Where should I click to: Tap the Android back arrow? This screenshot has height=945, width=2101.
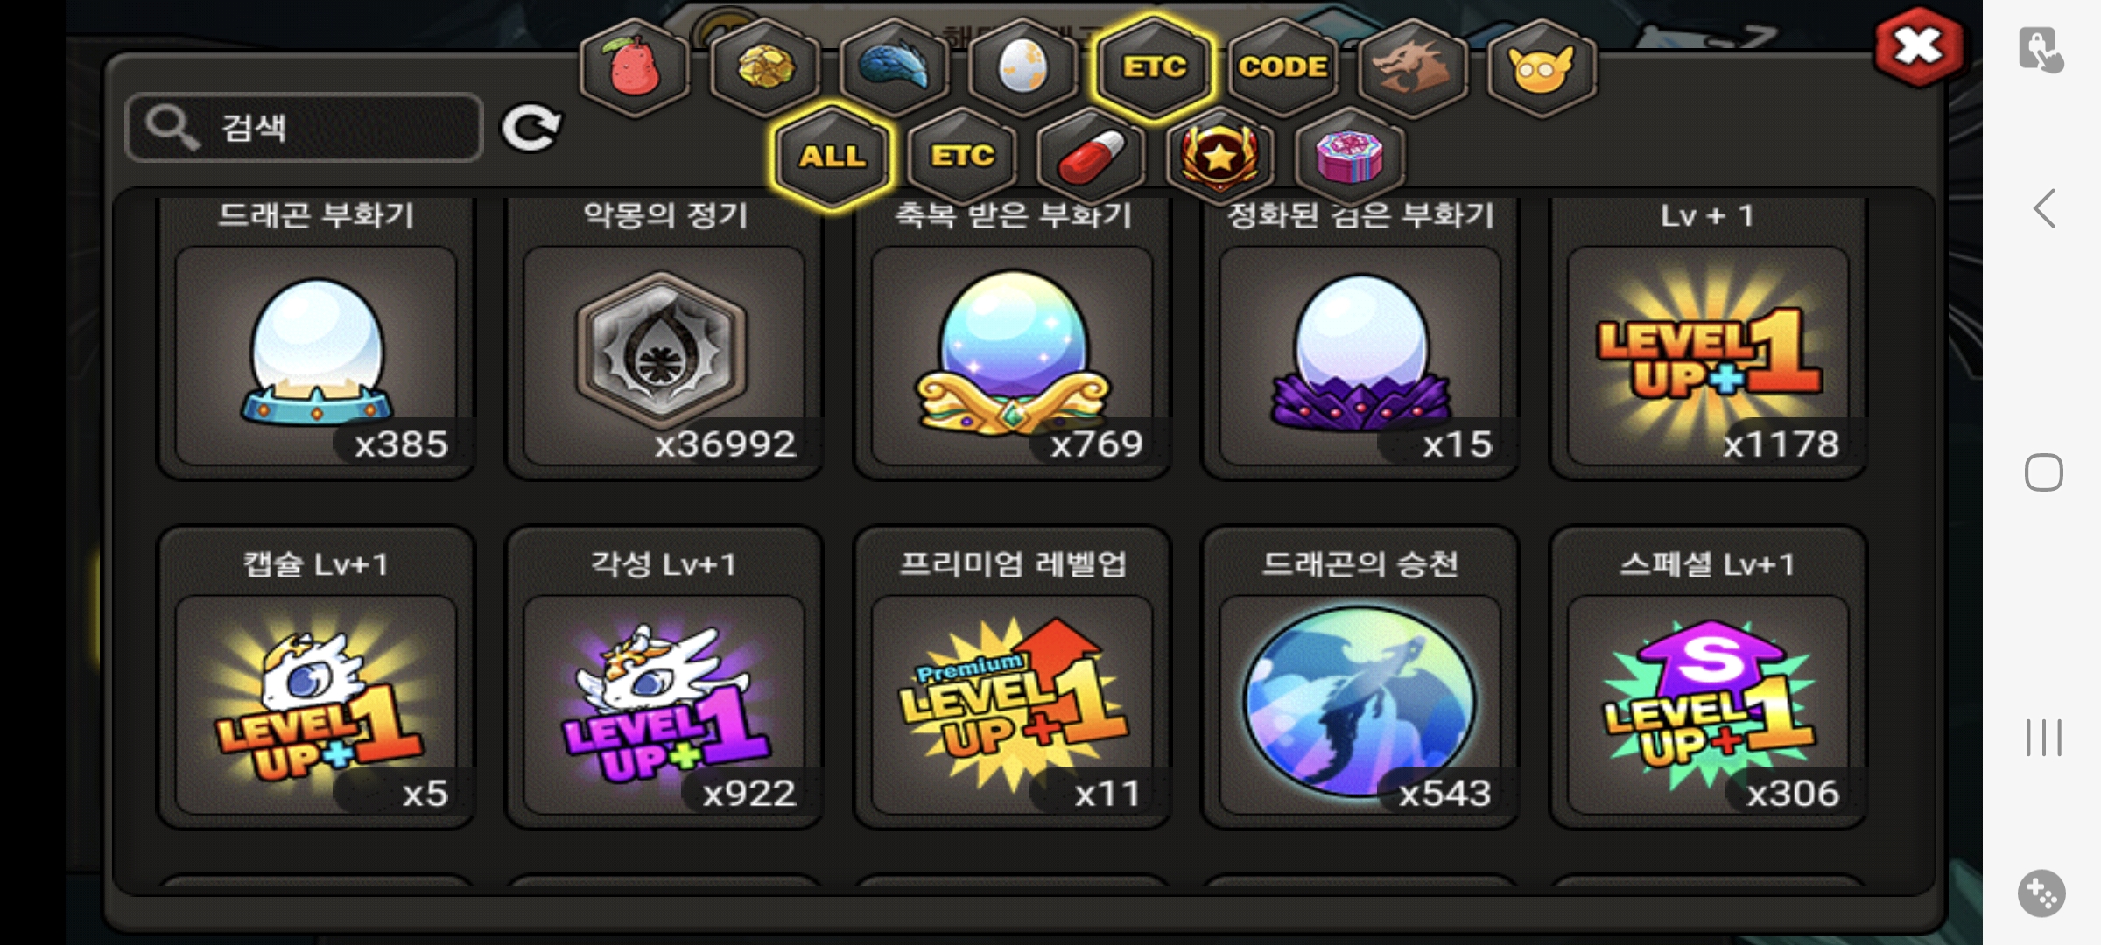(x=2044, y=209)
